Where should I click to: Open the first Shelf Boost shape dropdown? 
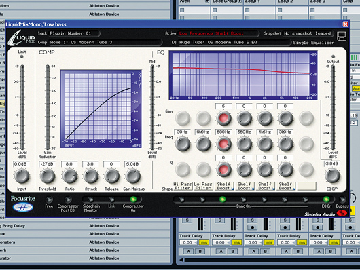[224, 186]
